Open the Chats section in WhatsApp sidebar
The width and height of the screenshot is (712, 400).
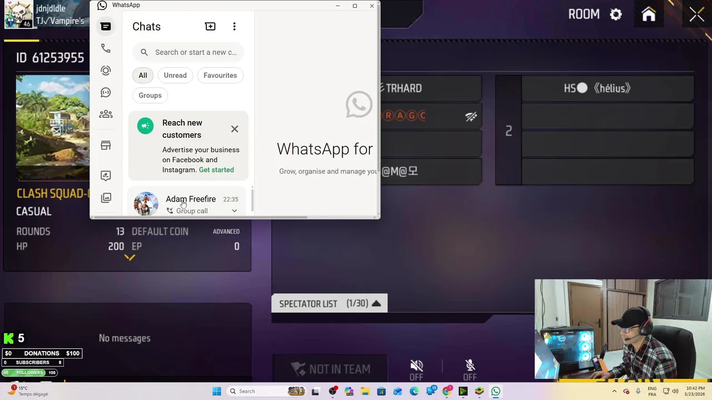pyautogui.click(x=106, y=26)
